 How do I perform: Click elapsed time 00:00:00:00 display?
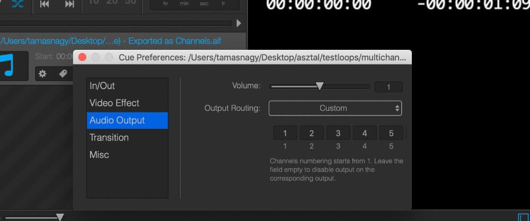(319, 5)
